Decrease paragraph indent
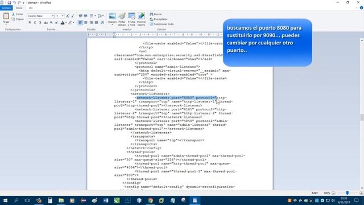 pyautogui.click(x=81, y=16)
